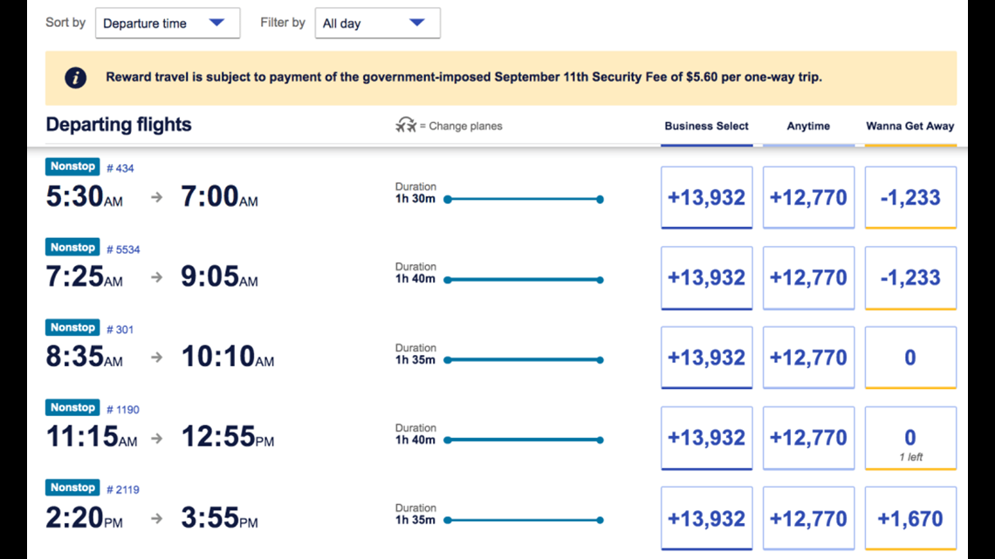Choose +1,670 Wanna Get Away fare for 2:20 PM flight
The height and width of the screenshot is (559, 995).
coord(910,518)
